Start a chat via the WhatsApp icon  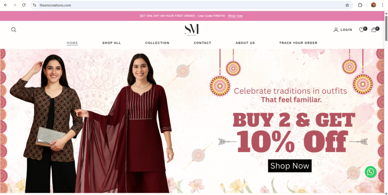[x=371, y=172]
